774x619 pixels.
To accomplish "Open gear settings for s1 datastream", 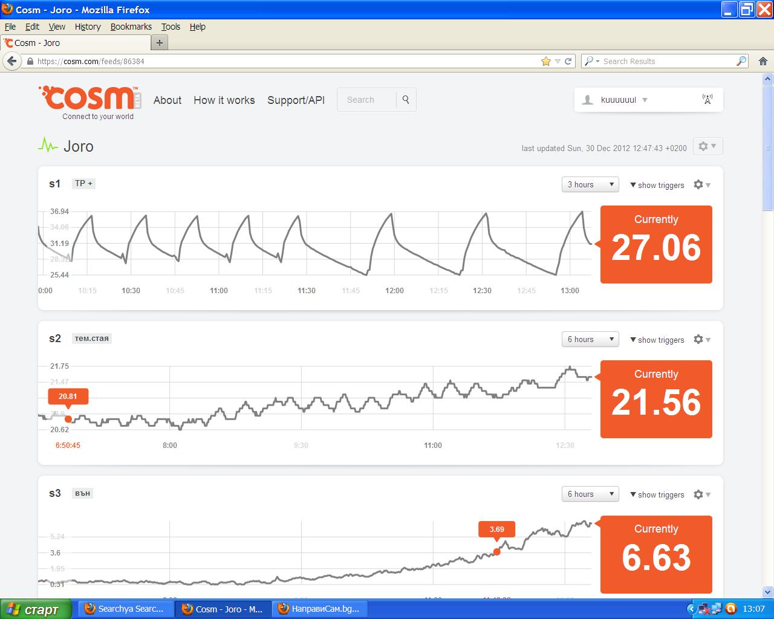I will tap(701, 185).
